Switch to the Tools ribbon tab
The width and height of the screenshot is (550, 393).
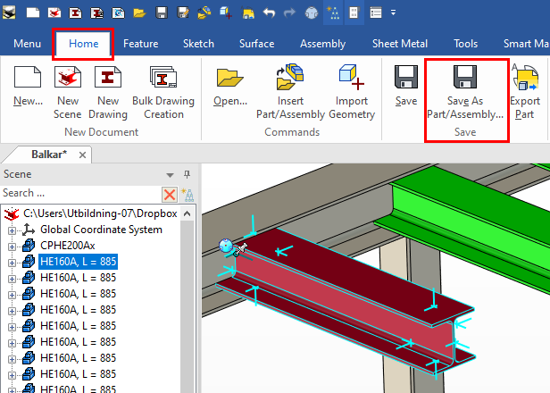[x=465, y=44]
